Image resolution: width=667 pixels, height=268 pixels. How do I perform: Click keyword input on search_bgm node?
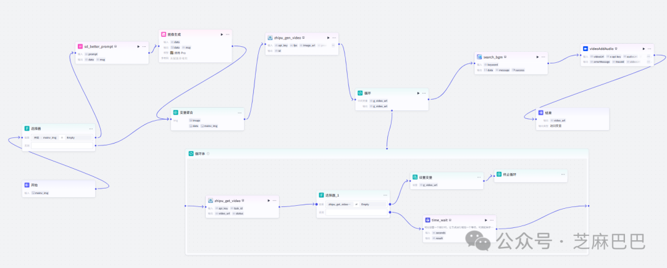[492, 65]
